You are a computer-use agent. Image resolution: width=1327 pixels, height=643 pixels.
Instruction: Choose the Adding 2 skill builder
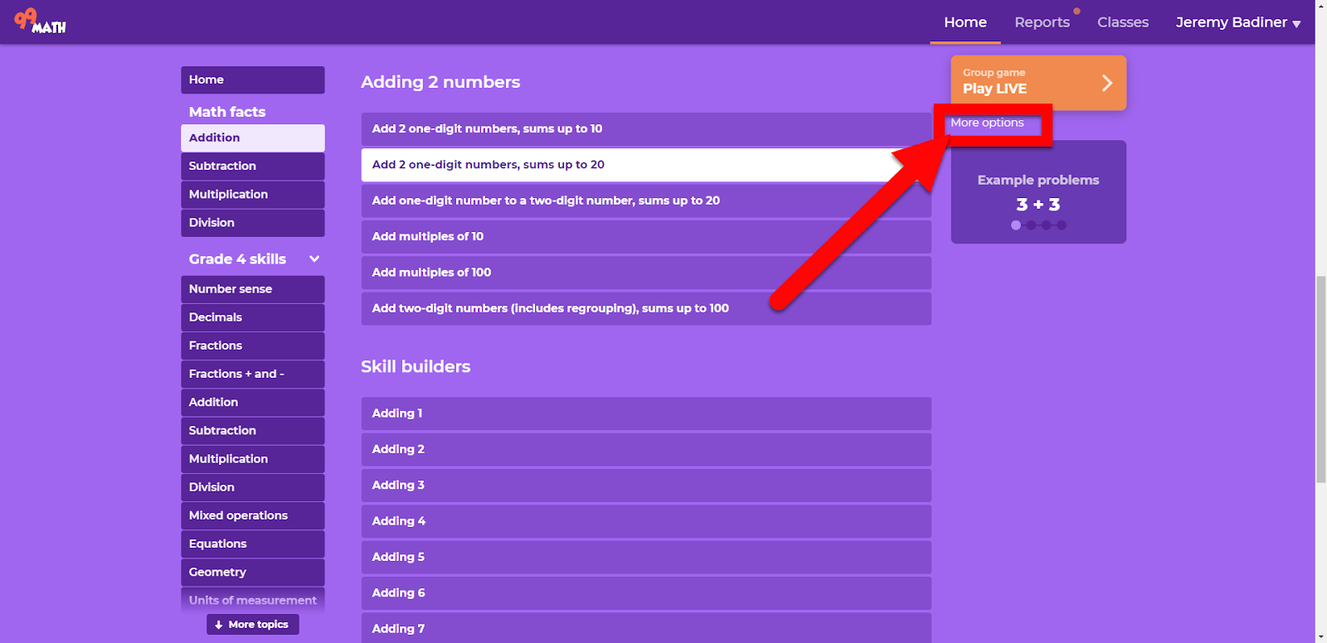point(646,449)
